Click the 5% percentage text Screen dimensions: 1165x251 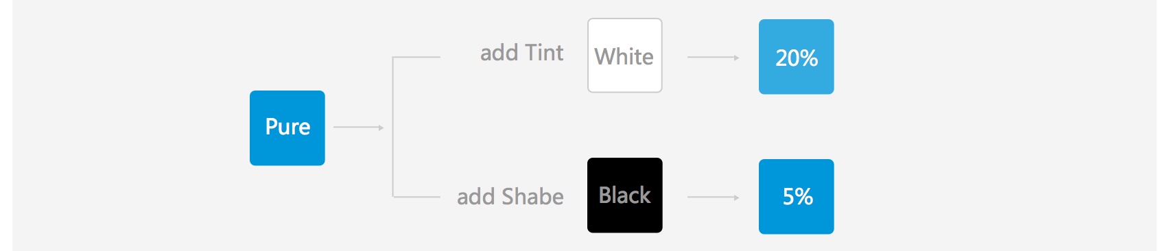(x=797, y=197)
